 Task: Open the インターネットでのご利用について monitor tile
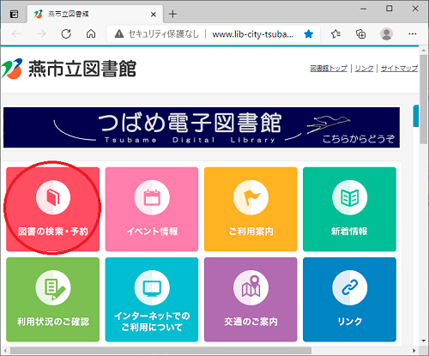[x=152, y=299]
